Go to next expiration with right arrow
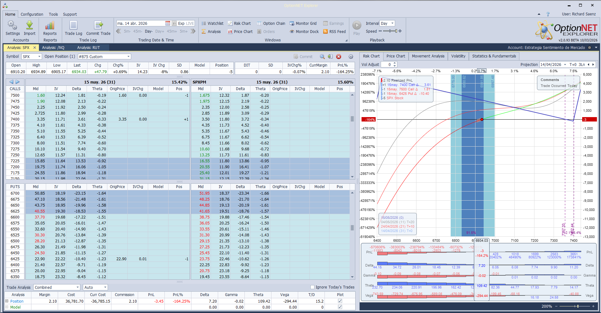601x313 pixels. pyautogui.click(x=18, y=82)
